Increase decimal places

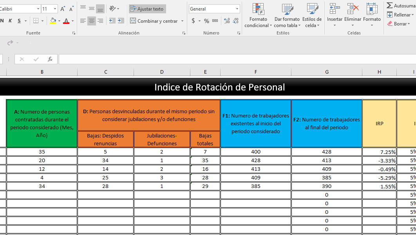pyautogui.click(x=227, y=21)
